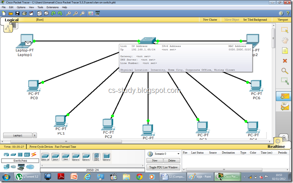Open the Custom Devices Dialog icon

97,14
